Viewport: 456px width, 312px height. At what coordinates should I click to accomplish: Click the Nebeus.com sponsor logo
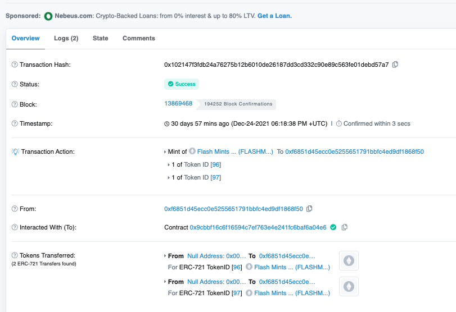click(48, 16)
